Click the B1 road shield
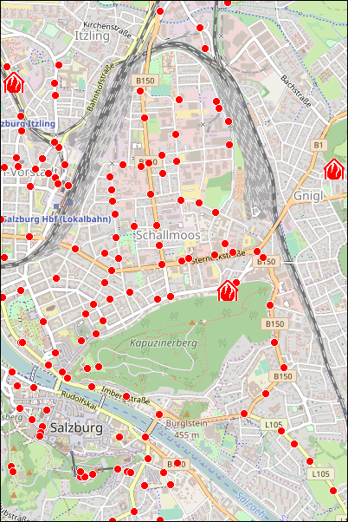Screen dimensions: 348x522 319,145
